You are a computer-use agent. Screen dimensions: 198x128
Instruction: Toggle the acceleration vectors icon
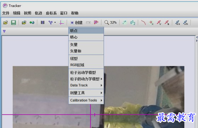[167, 23]
